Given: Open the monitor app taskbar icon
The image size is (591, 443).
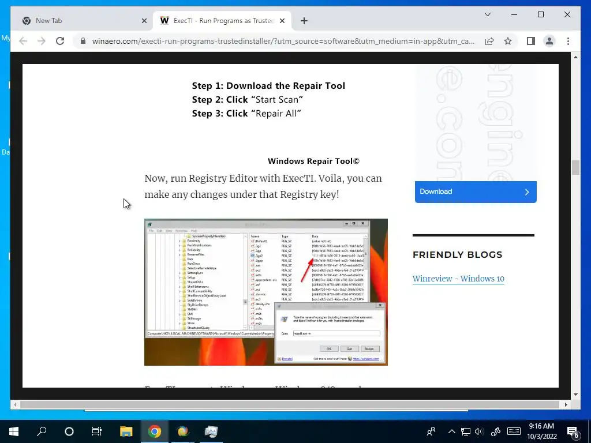Looking at the screenshot, I should click(211, 431).
